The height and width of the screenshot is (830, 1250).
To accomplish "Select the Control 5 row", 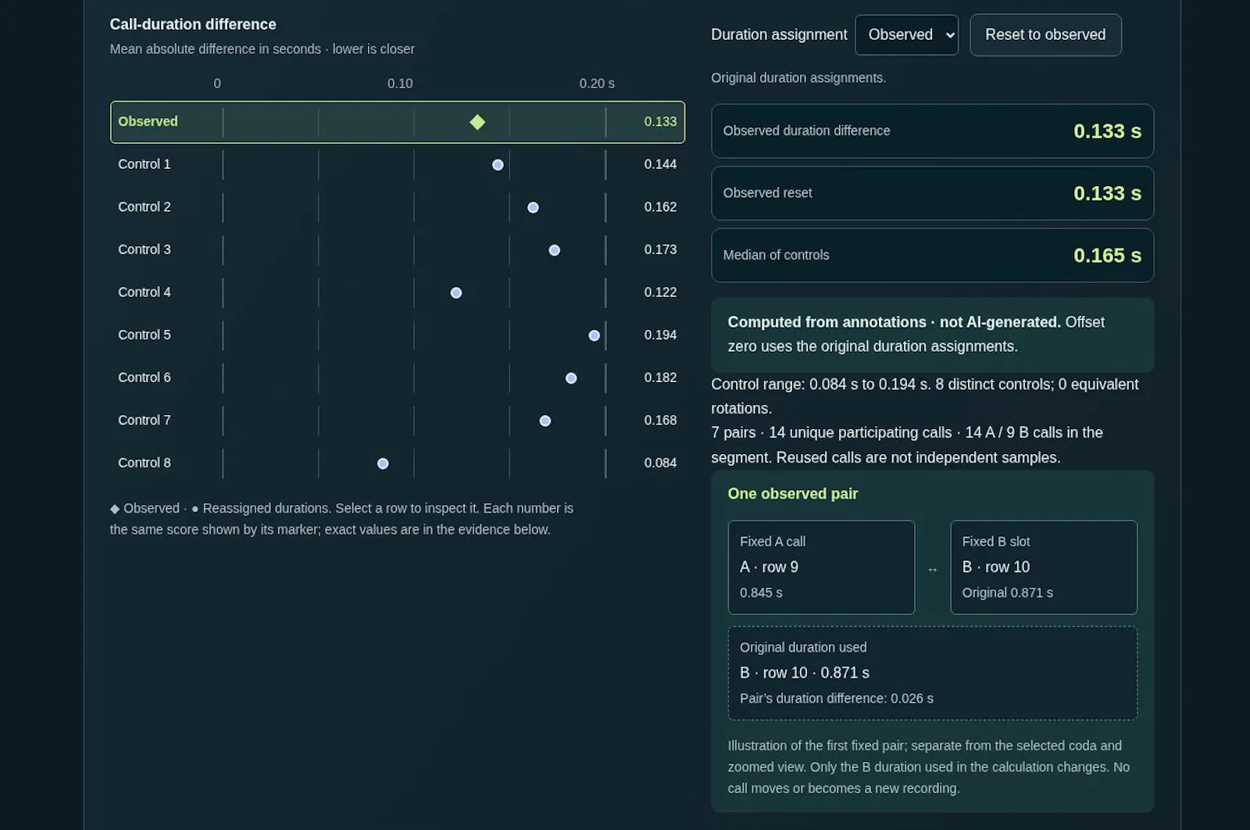I will click(398, 335).
